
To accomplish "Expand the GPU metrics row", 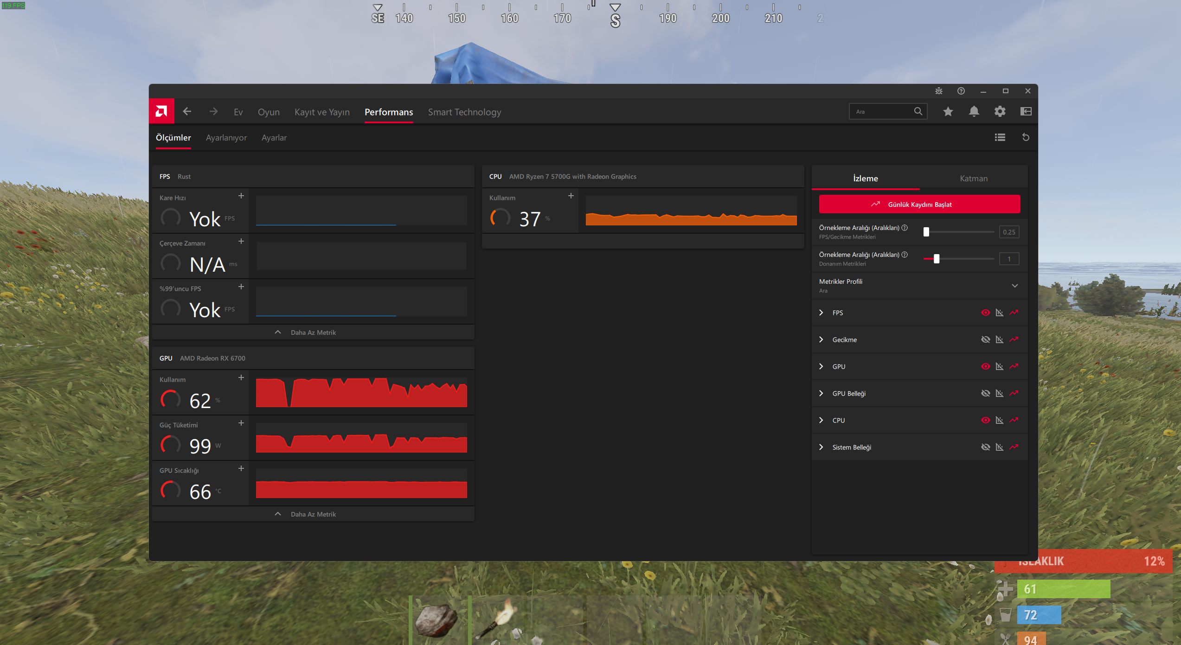I will (x=821, y=366).
